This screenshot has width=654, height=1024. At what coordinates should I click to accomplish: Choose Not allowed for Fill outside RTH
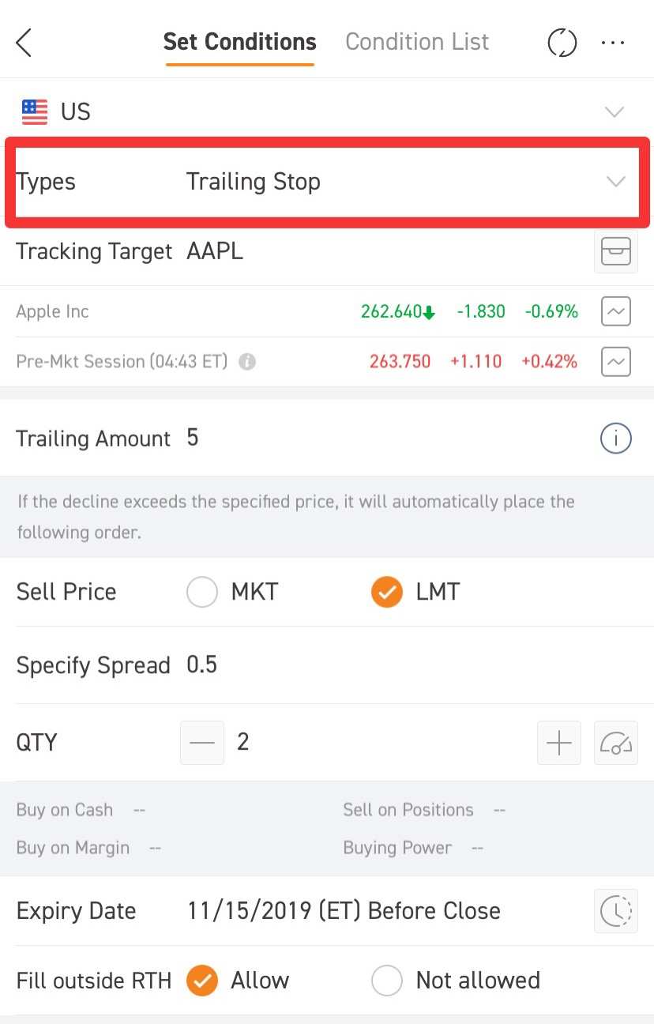tap(387, 981)
